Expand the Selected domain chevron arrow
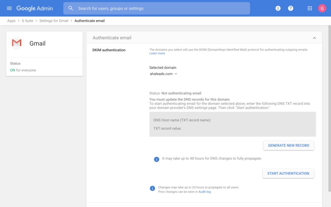The height and width of the screenshot is (207, 331). pyautogui.click(x=176, y=73)
